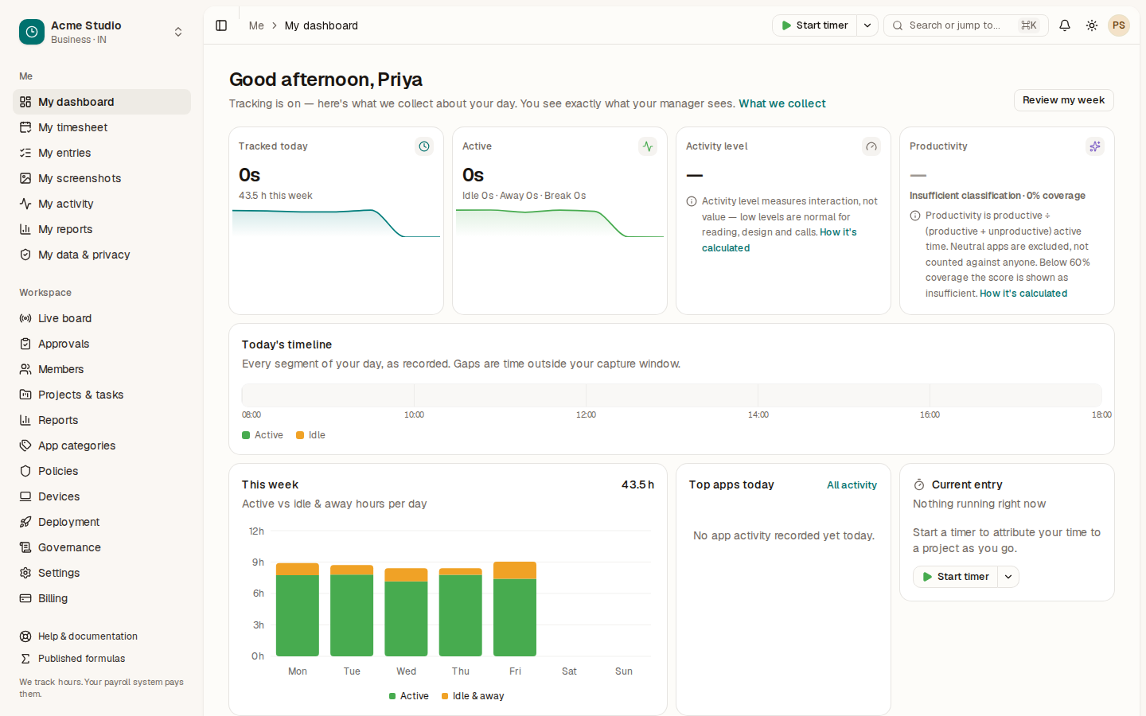Viewport: 1146px width, 716px height.
Task: Click the Me breadcrumb
Action: (256, 25)
